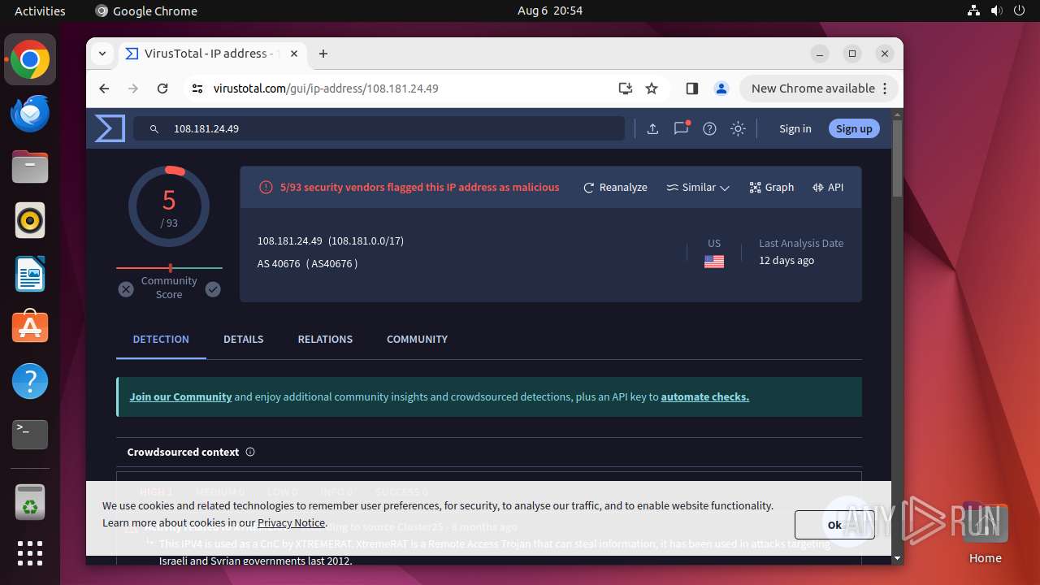Switch to the DETAILS tab
1040x585 pixels.
tap(244, 339)
